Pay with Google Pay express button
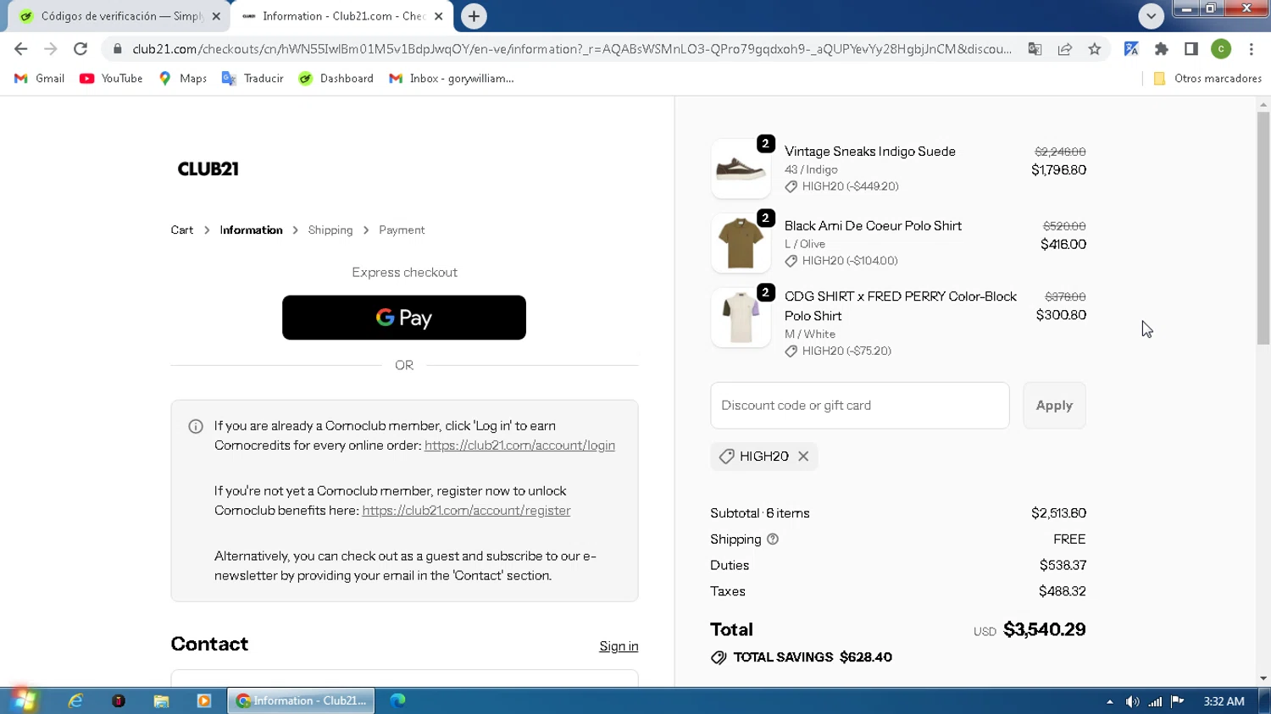The image size is (1271, 714). click(404, 318)
